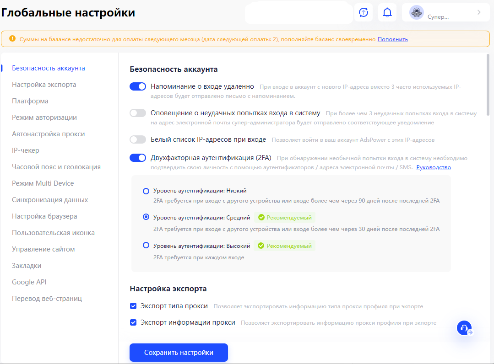This screenshot has height=364, width=494.
Task: Click the Рекомендуемый badge next to Высокий
Action: coord(285,246)
